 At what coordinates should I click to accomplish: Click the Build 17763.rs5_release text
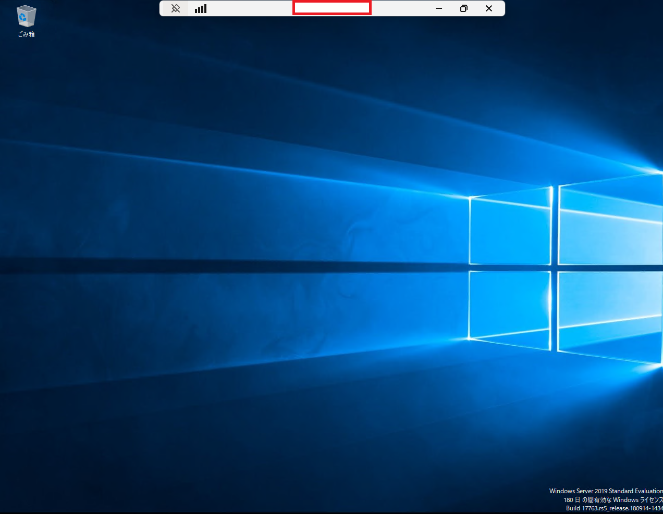[610, 508]
